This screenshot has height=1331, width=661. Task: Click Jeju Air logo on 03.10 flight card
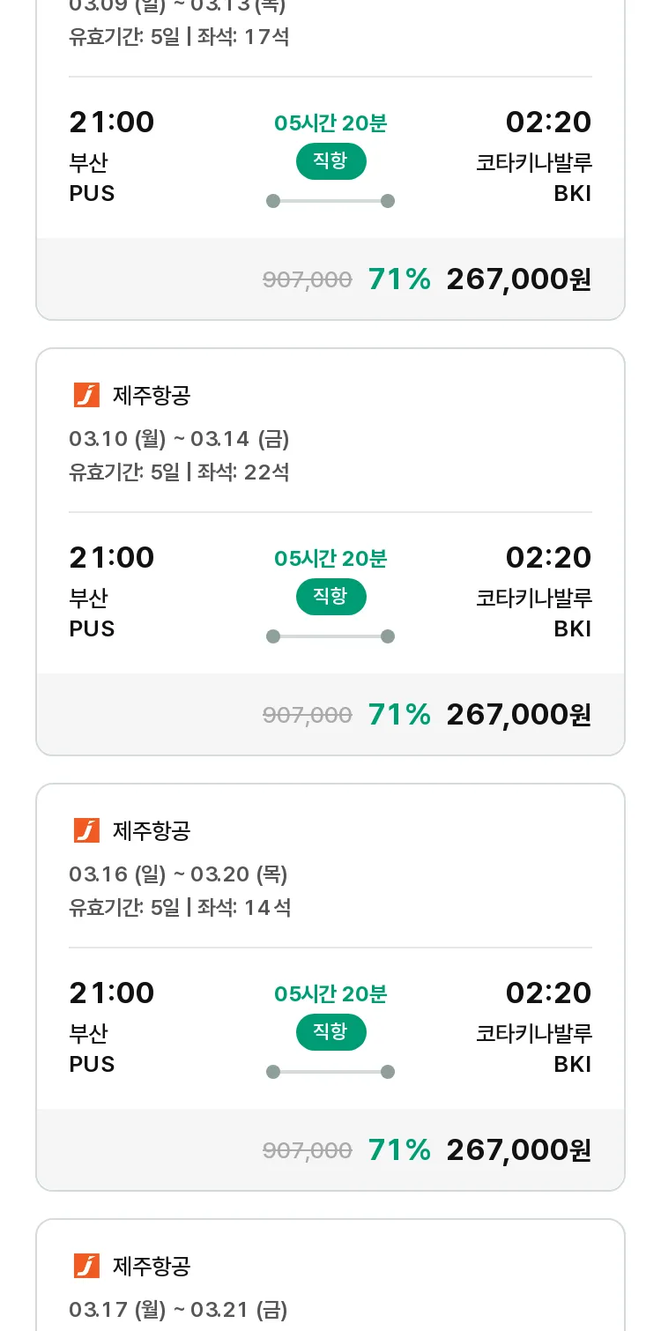(x=86, y=395)
